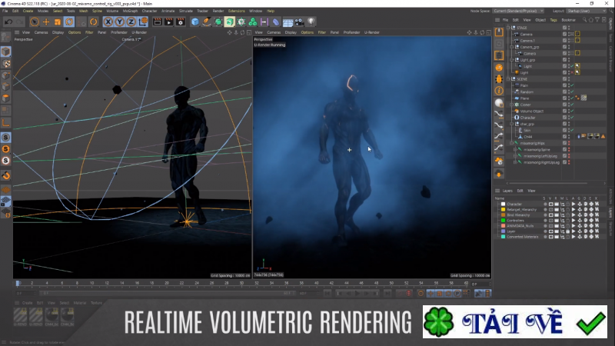Select the Rotate tool icon
615x346 pixels.
tap(70, 22)
